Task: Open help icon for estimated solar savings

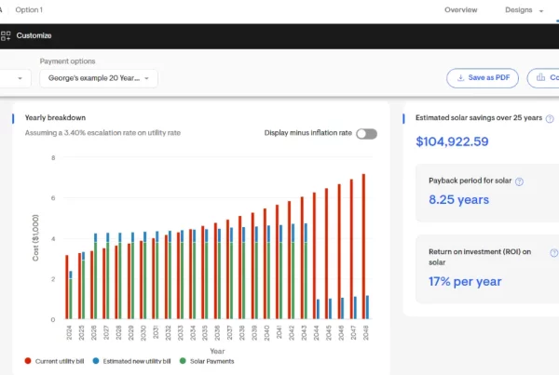Action: tap(550, 119)
